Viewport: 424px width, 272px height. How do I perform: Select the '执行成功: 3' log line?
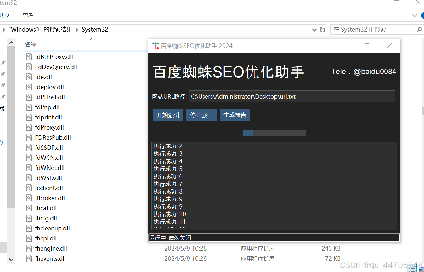[x=168, y=153]
